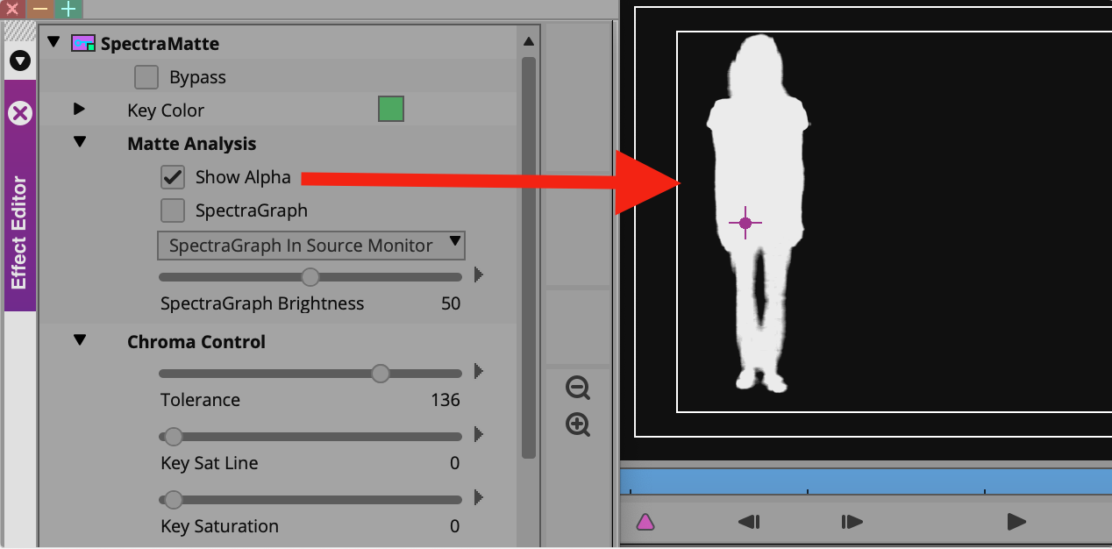The width and height of the screenshot is (1112, 549).
Task: Click the arrow beside Key Saturation slider
Action: [x=479, y=498]
